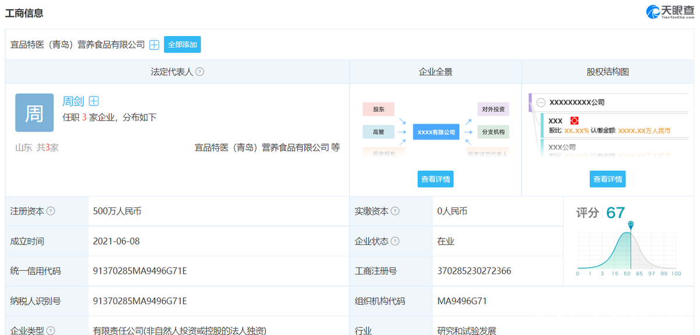Viewport: 700px width, 335px height.
Task: Open legal representative 周剑 profile link
Action: [73, 101]
